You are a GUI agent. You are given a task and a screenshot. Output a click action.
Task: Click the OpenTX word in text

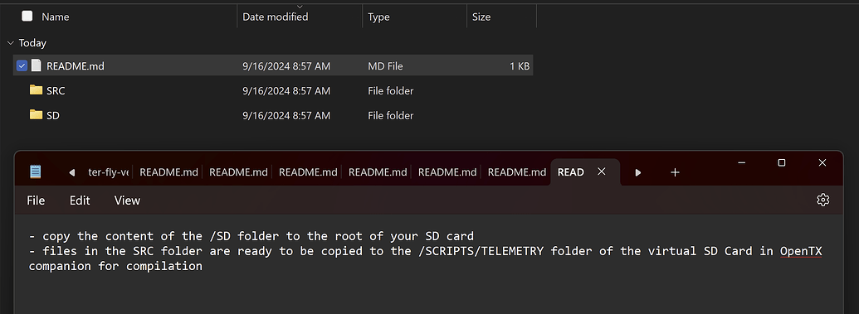801,251
